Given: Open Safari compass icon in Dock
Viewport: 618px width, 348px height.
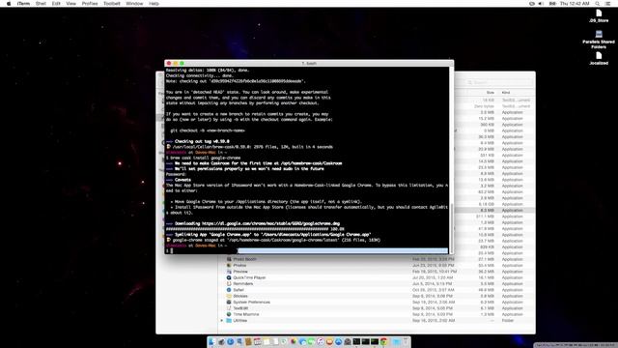Looking at the screenshot, I should click(230, 341).
